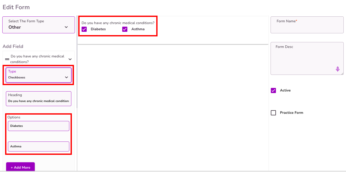Click the Diabetes label in the preview

(99, 29)
